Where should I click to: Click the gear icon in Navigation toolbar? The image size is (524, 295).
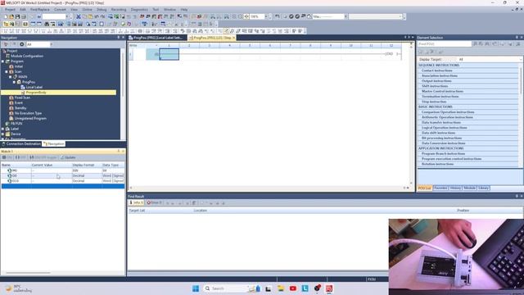pos(22,44)
